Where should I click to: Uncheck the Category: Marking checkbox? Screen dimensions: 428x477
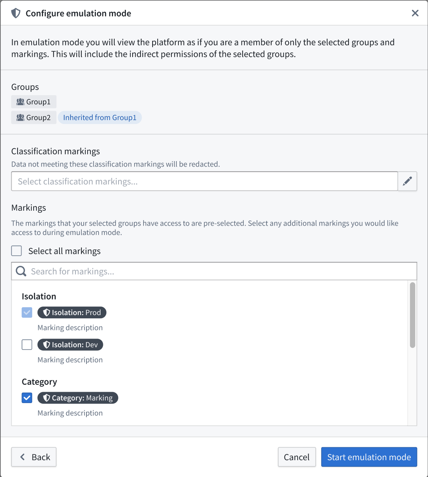coord(27,398)
